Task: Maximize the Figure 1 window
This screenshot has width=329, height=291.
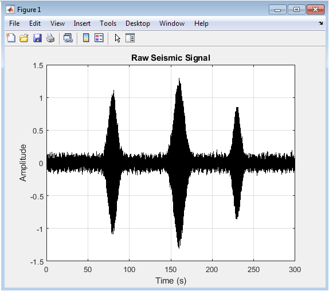Action: click(x=296, y=10)
